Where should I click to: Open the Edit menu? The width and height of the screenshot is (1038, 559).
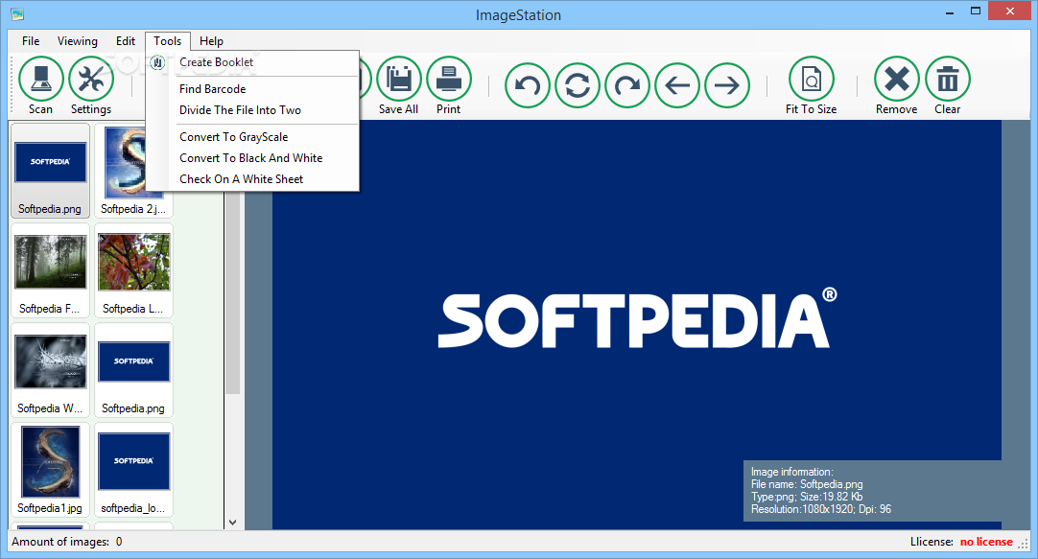pos(125,41)
